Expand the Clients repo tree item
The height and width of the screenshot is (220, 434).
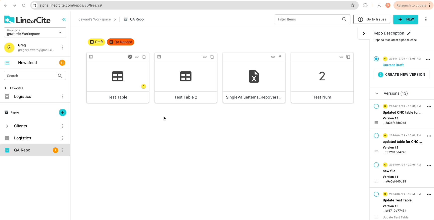coord(7,126)
